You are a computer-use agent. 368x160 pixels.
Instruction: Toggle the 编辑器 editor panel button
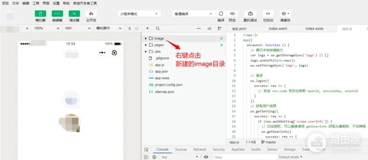[57, 14]
